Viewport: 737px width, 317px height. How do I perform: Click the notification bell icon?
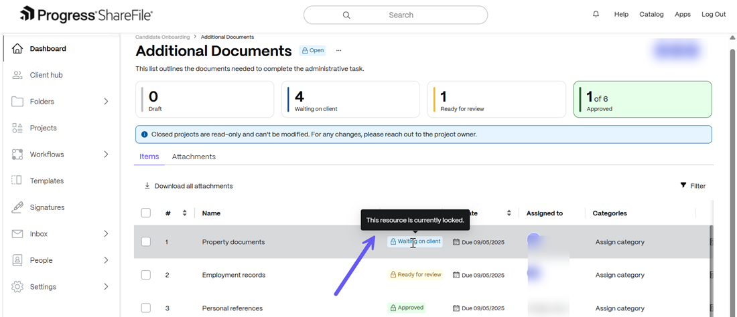point(596,15)
